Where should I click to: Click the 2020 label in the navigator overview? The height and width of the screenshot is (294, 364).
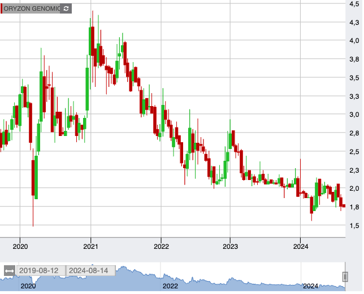tap(28, 286)
